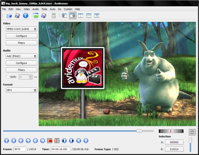This screenshot has height=155, width=199.
Task: Open the View menu
Action: click(18, 9)
